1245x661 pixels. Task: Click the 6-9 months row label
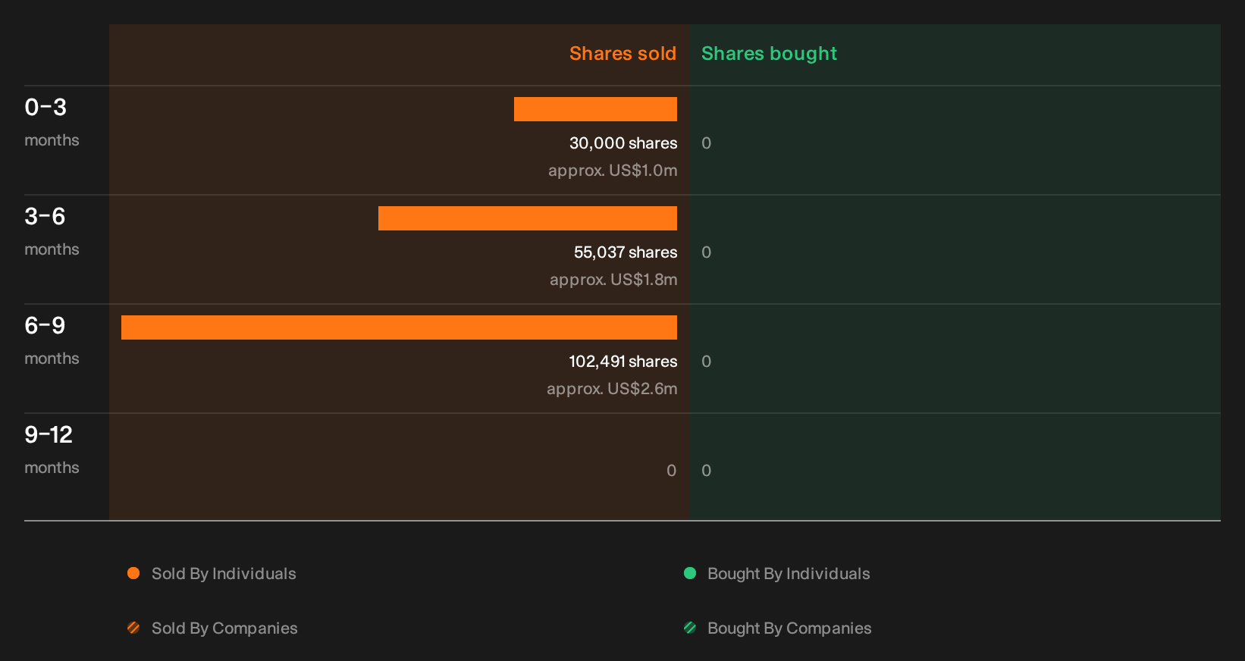tap(52, 341)
